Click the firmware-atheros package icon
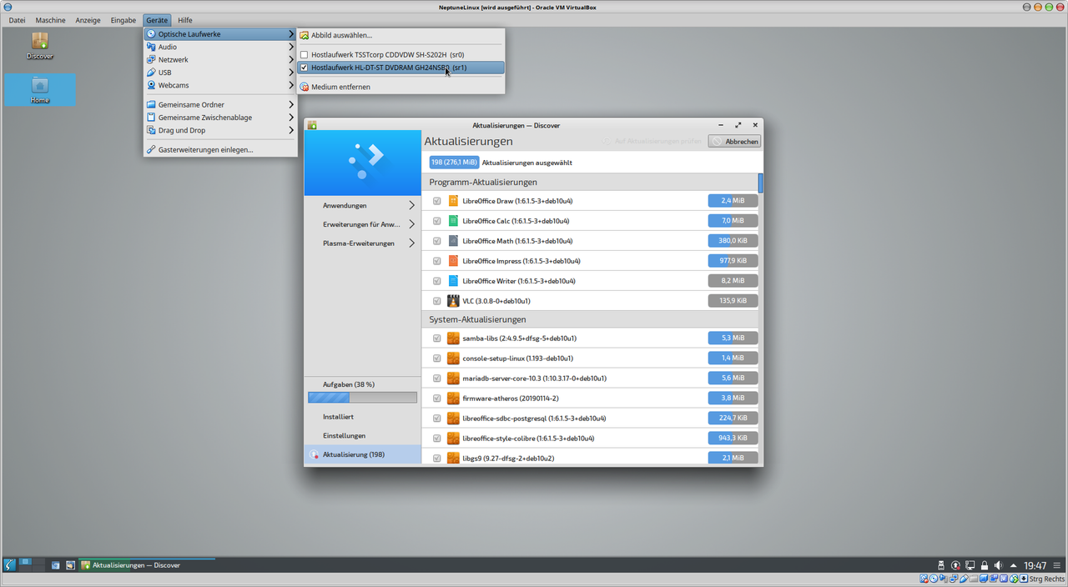The width and height of the screenshot is (1068, 587). point(454,399)
